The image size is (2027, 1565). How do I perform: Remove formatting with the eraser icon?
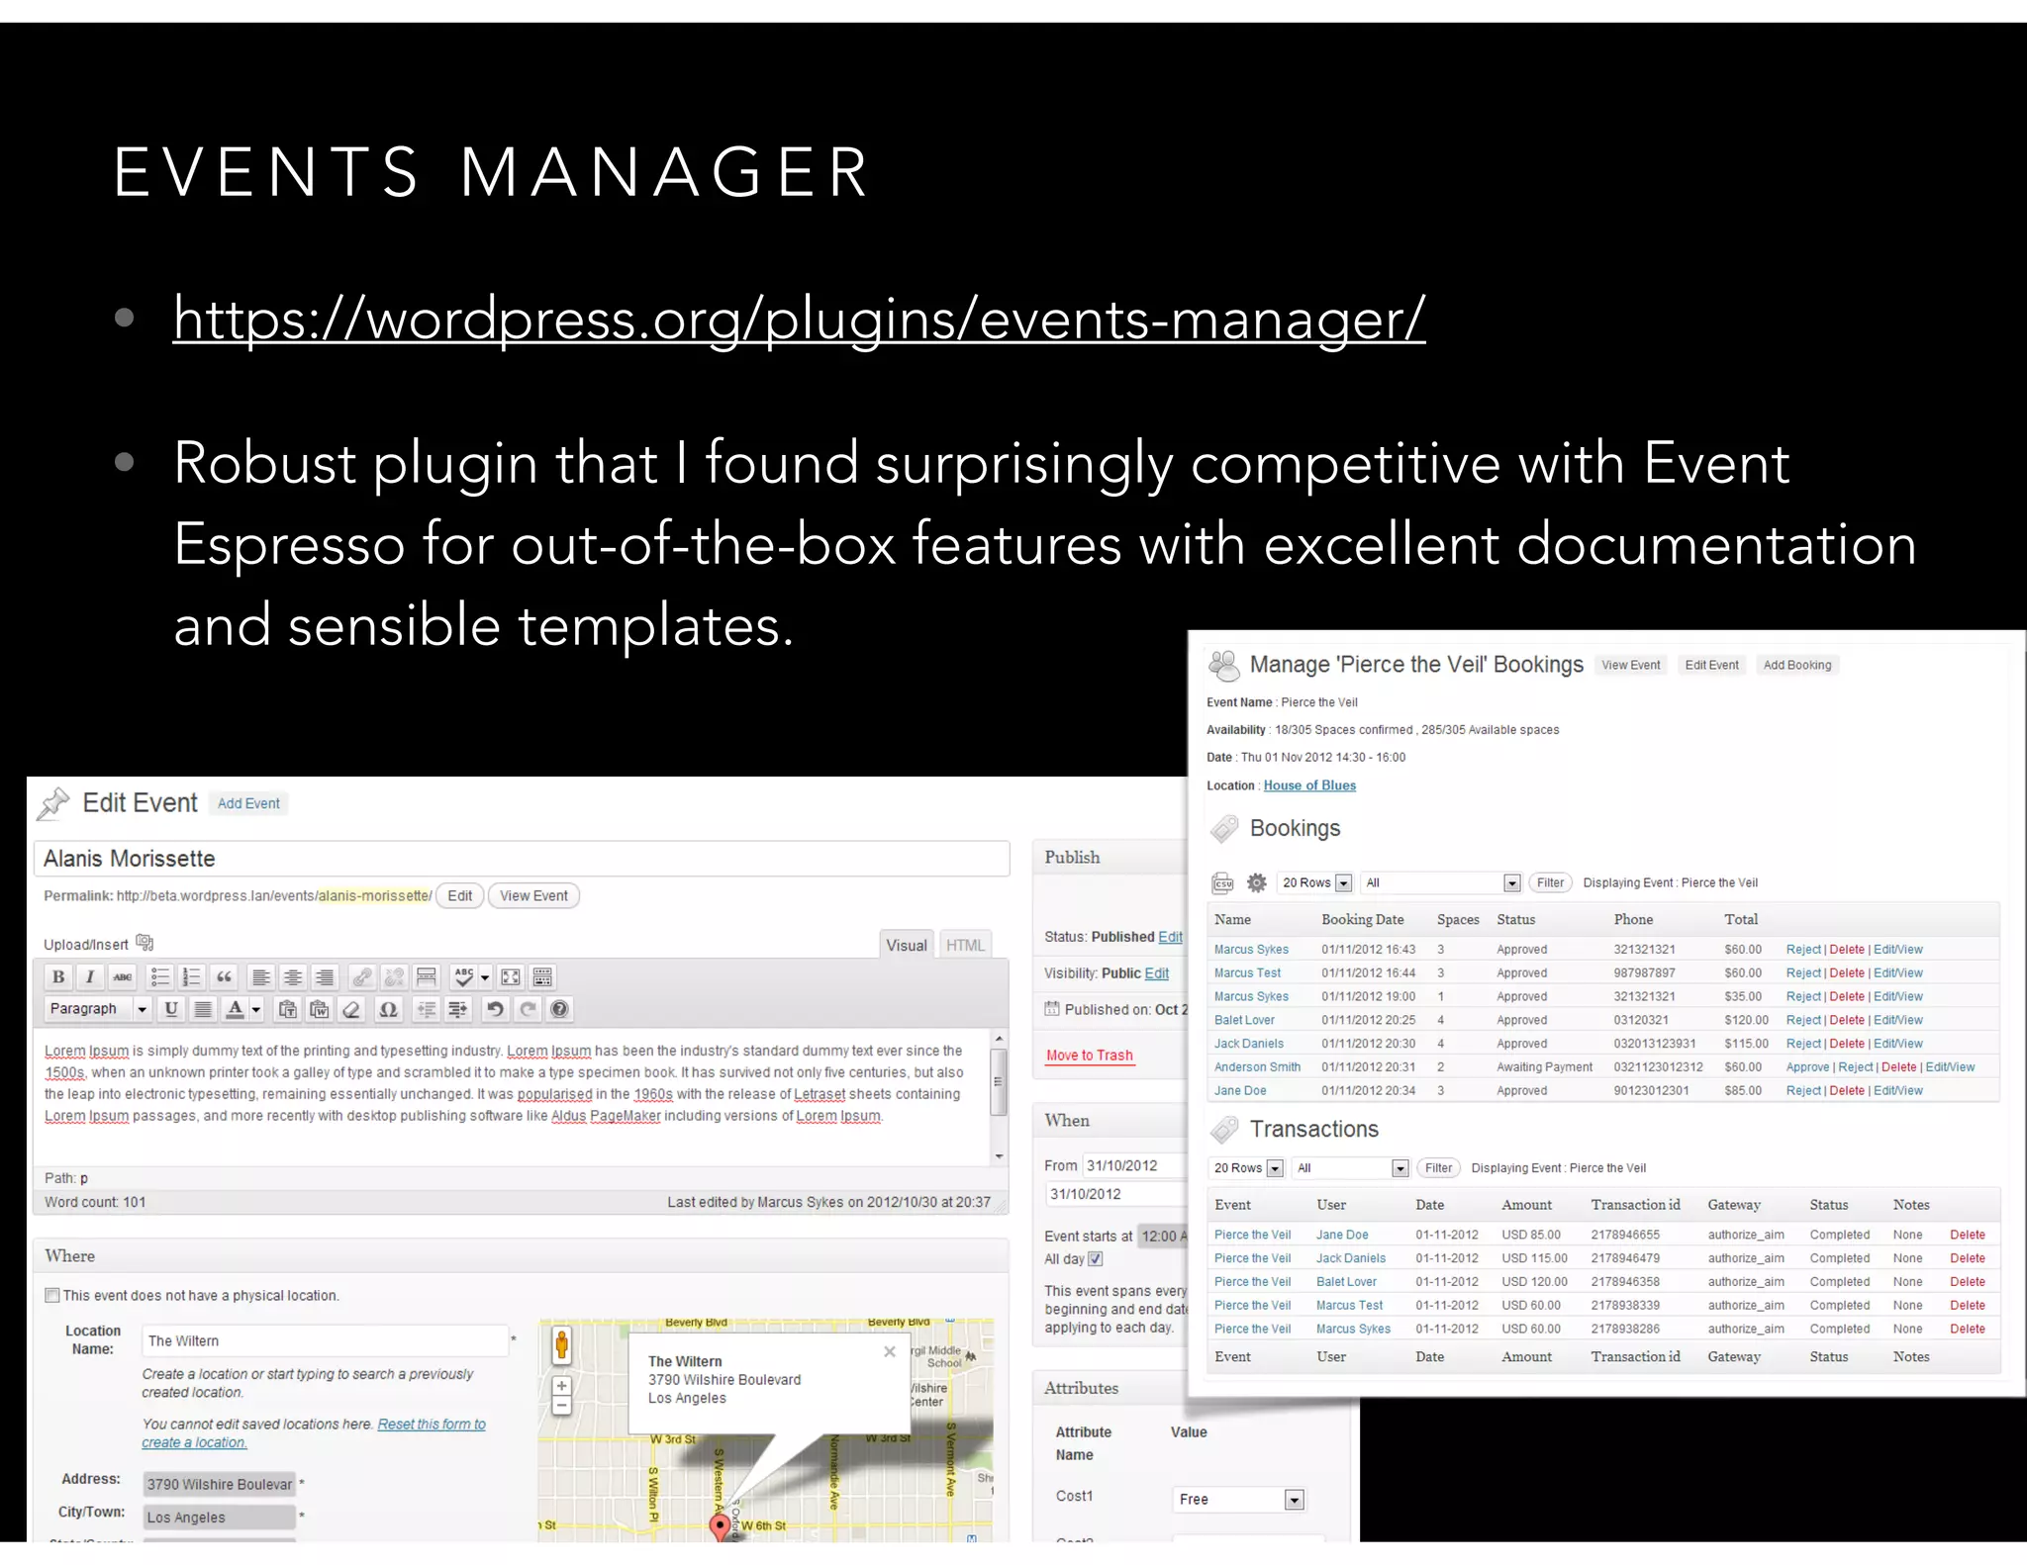point(351,1009)
